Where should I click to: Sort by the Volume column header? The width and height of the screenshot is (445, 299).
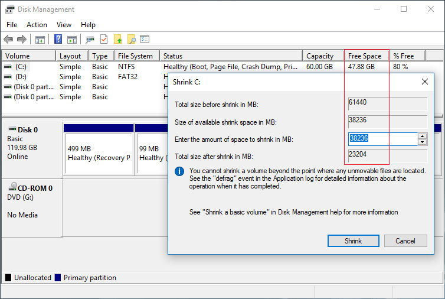(x=28, y=56)
